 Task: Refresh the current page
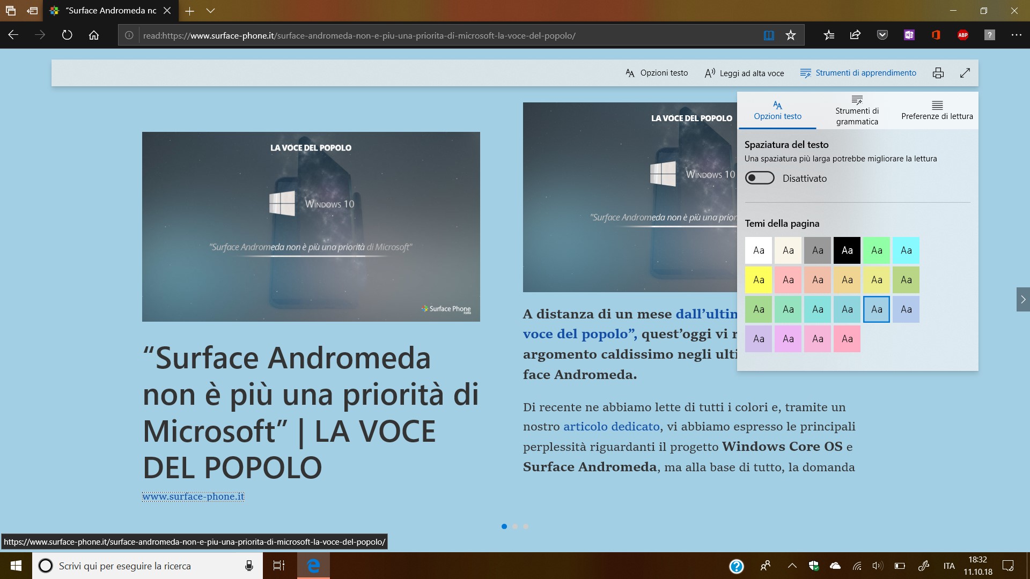[x=67, y=35]
